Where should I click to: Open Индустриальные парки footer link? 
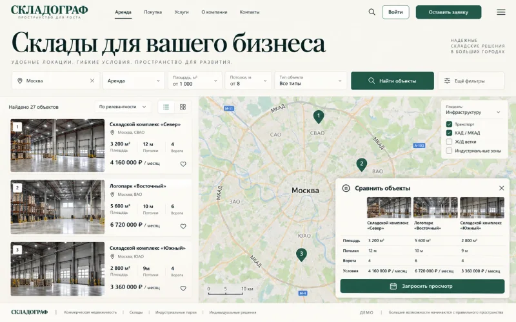[175, 312]
